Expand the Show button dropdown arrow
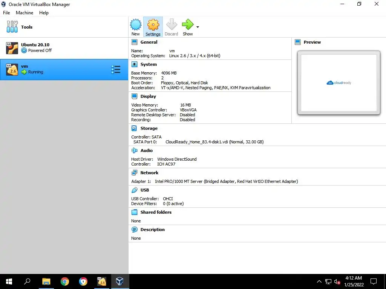The height and width of the screenshot is (289, 386). point(198,27)
